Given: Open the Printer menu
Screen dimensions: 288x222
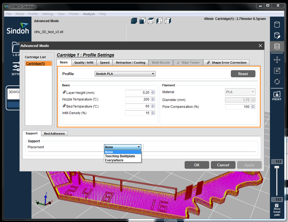Looking at the screenshot, I should [74, 14].
